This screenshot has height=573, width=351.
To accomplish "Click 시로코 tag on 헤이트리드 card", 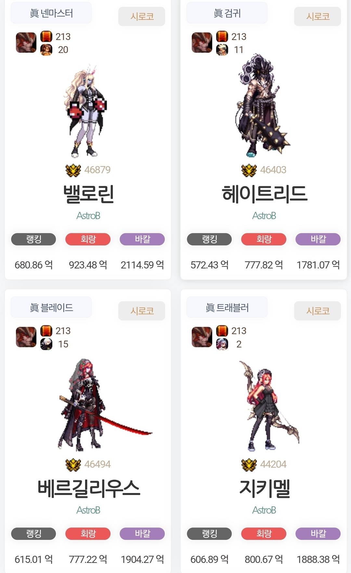I will (x=318, y=16).
